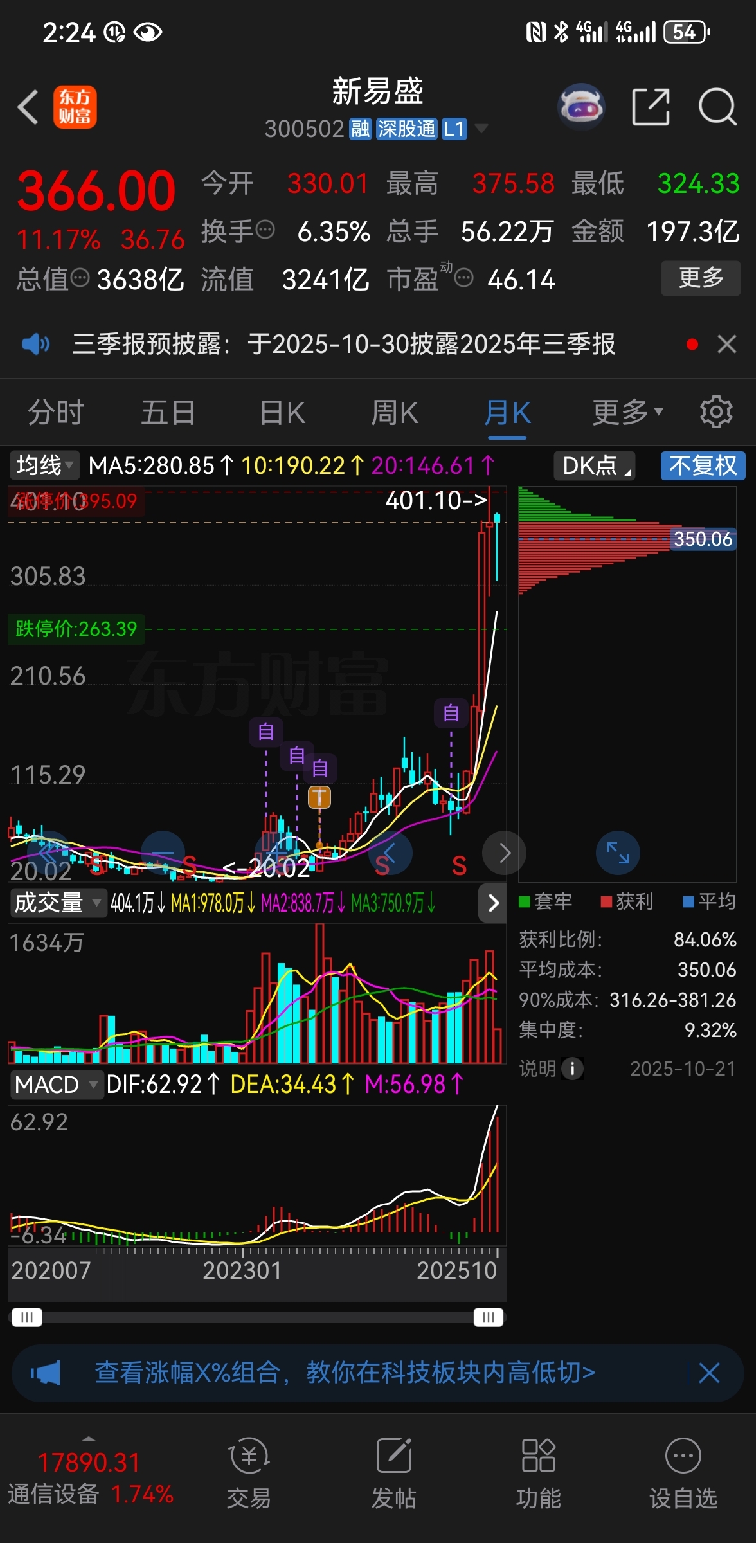Move right handle of chart range slider

489,1317
